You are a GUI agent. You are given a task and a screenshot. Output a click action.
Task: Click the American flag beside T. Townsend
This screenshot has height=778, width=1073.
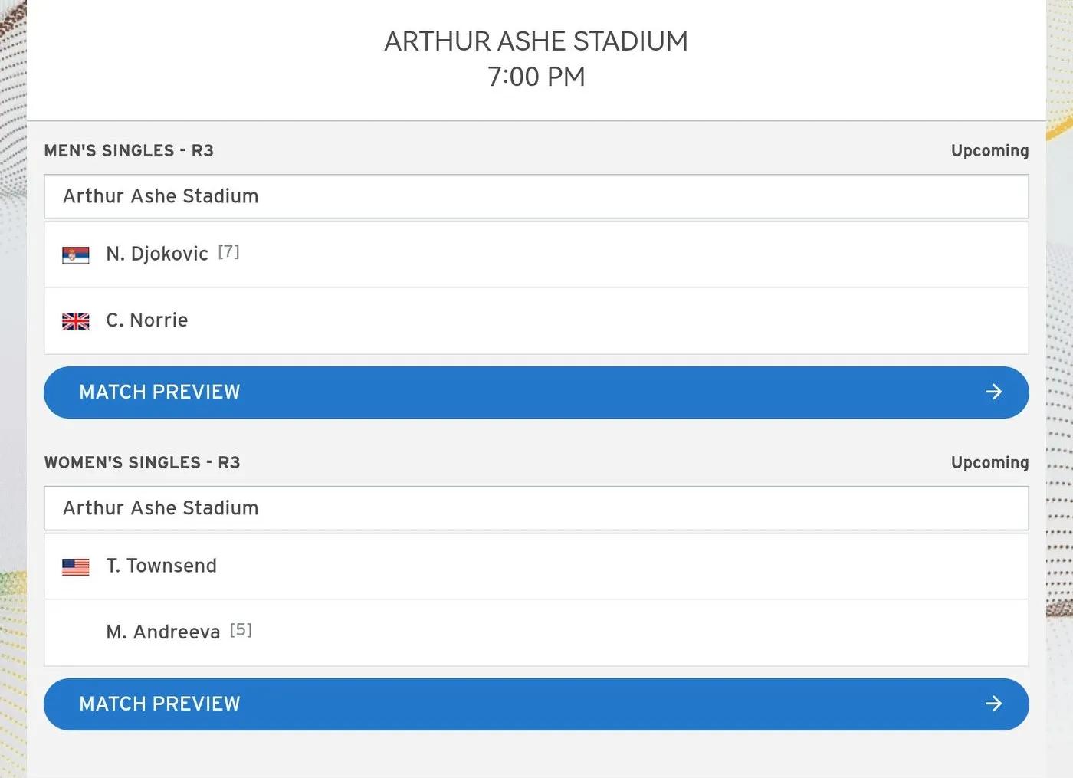[x=76, y=566]
